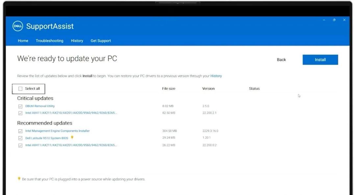Image resolution: width=355 pixels, height=195 pixels.
Task: Go to the Home tab
Action: 23,41
